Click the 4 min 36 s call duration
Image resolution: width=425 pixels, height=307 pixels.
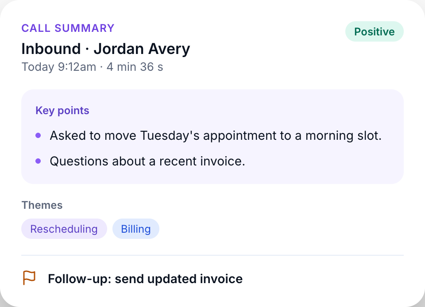[x=135, y=67]
